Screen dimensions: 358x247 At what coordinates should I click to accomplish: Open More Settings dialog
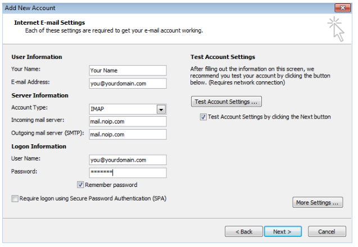point(318,202)
